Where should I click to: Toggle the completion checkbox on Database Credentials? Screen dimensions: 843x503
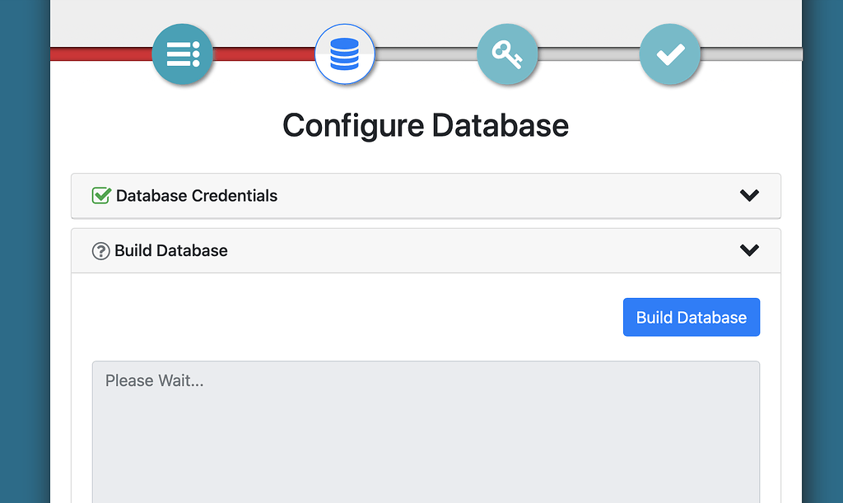100,195
